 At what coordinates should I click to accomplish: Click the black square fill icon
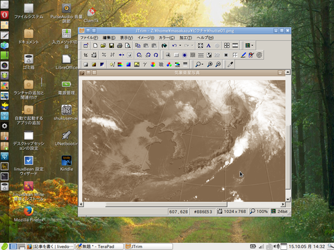click(x=226, y=55)
